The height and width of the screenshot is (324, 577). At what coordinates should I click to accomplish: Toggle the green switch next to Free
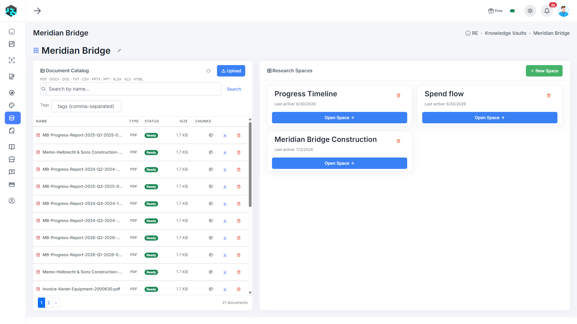pyautogui.click(x=514, y=11)
